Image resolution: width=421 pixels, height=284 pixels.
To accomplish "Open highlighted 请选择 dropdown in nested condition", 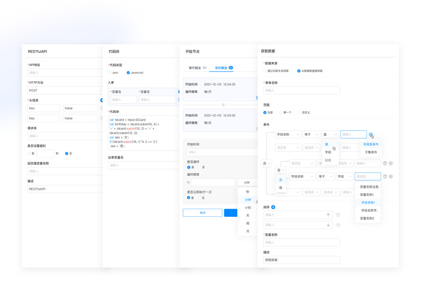I will [x=367, y=177].
